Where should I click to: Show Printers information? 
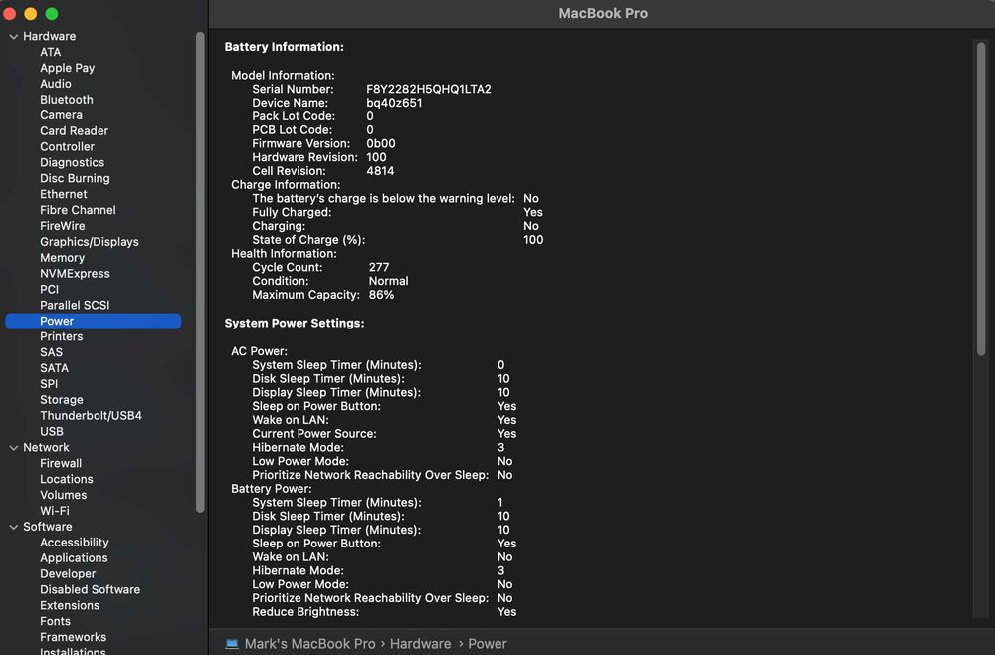[61, 337]
